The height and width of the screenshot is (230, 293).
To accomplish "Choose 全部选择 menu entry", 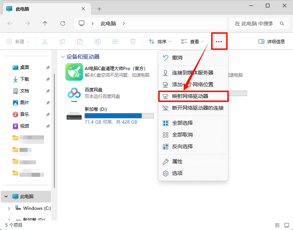I will (x=193, y=123).
